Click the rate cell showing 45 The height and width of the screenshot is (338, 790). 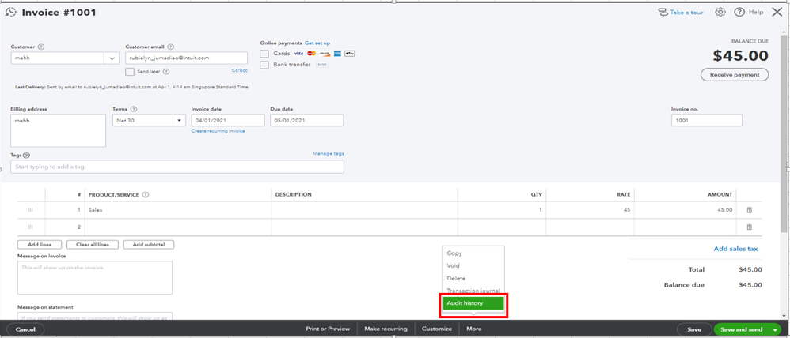point(590,210)
